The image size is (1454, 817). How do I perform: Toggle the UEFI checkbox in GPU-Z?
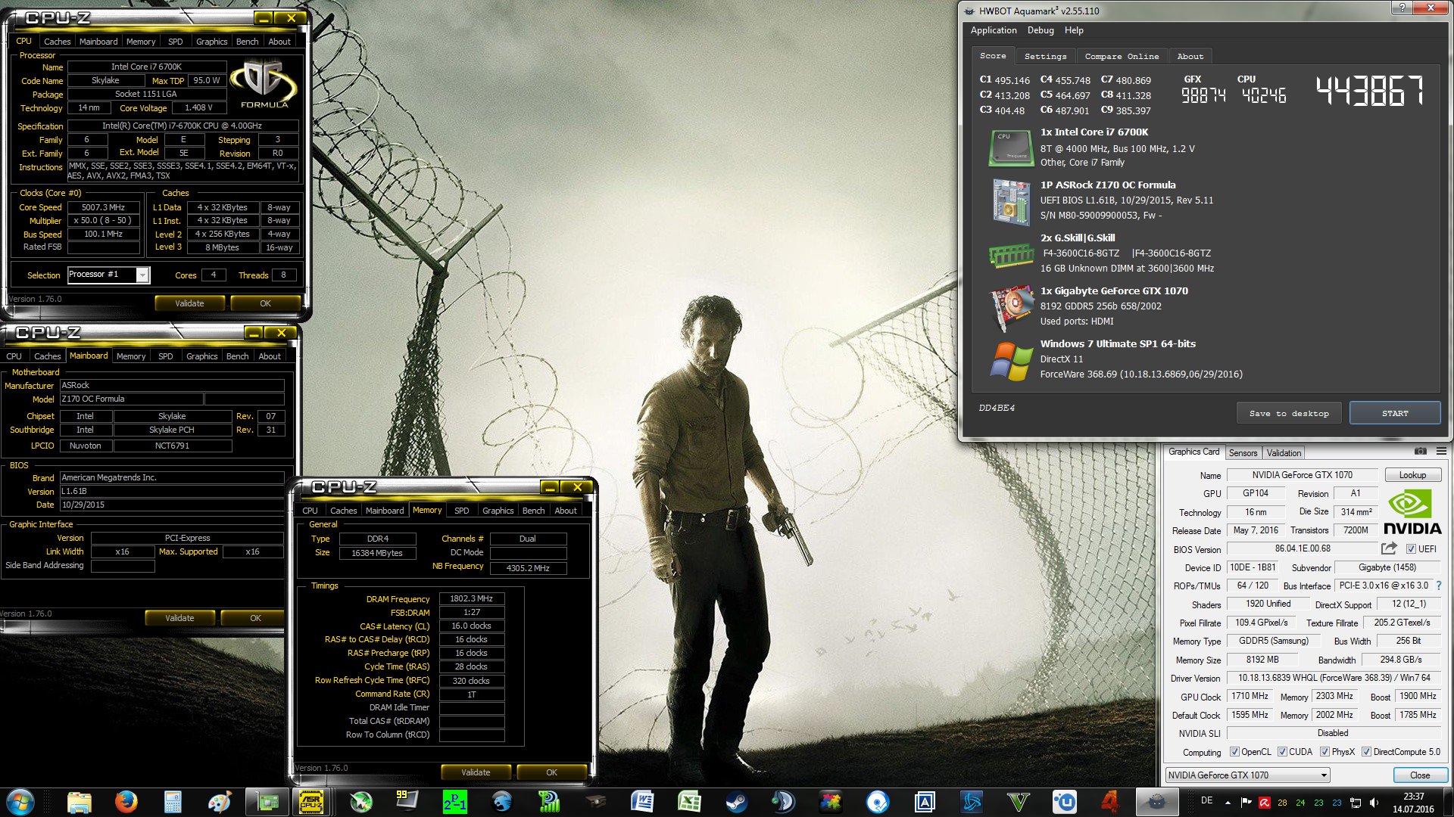click(1411, 549)
